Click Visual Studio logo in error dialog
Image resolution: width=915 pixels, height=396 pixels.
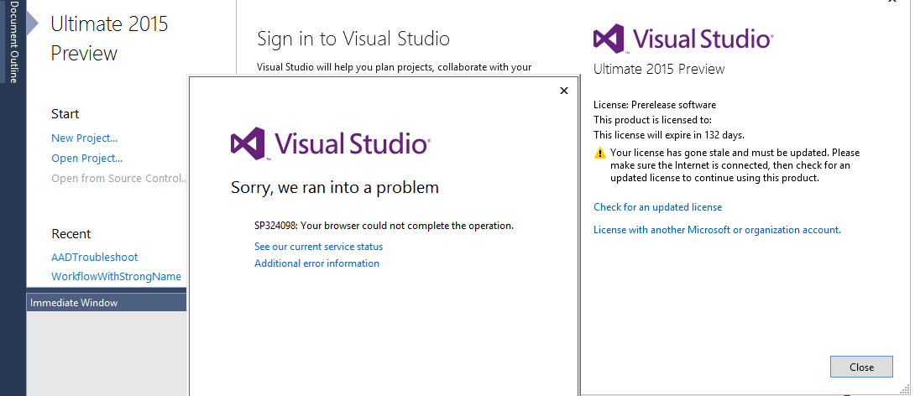[330, 143]
